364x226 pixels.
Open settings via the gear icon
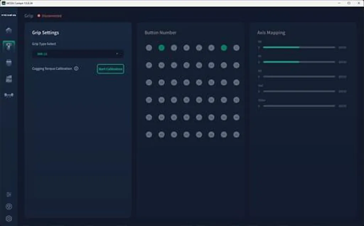pyautogui.click(x=9, y=219)
